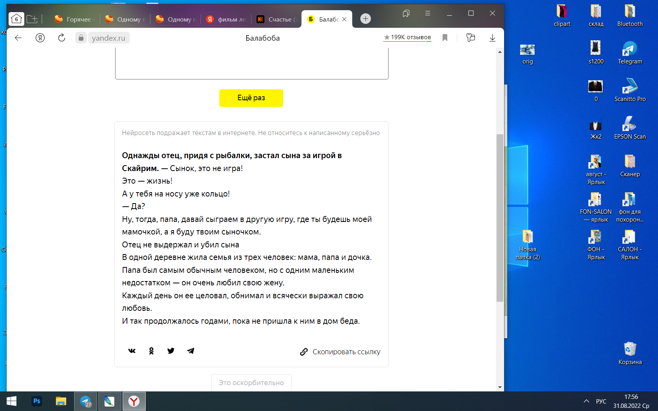Switch to the фильм ле tab

(226, 19)
